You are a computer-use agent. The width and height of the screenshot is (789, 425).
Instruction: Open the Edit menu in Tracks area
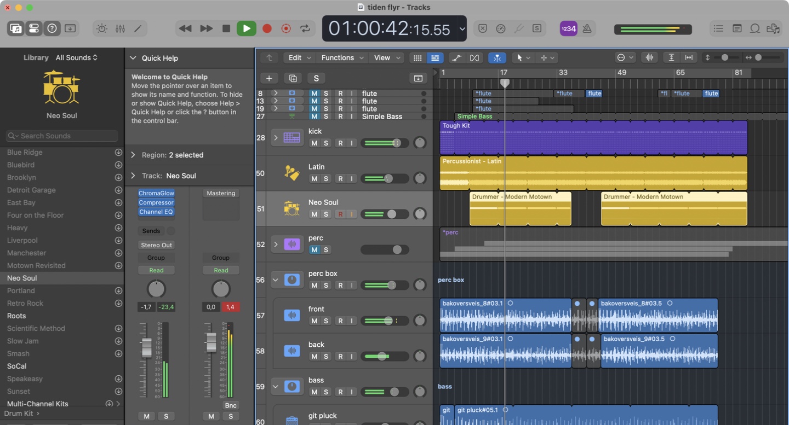(299, 58)
